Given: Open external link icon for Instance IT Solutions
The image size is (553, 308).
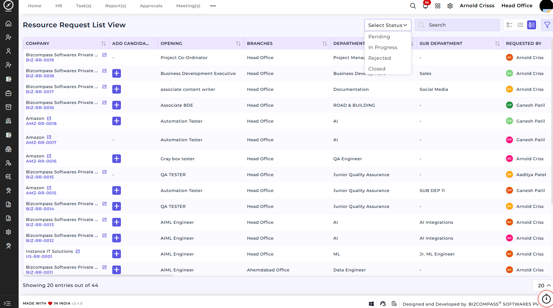Looking at the screenshot, I should click(78, 251).
